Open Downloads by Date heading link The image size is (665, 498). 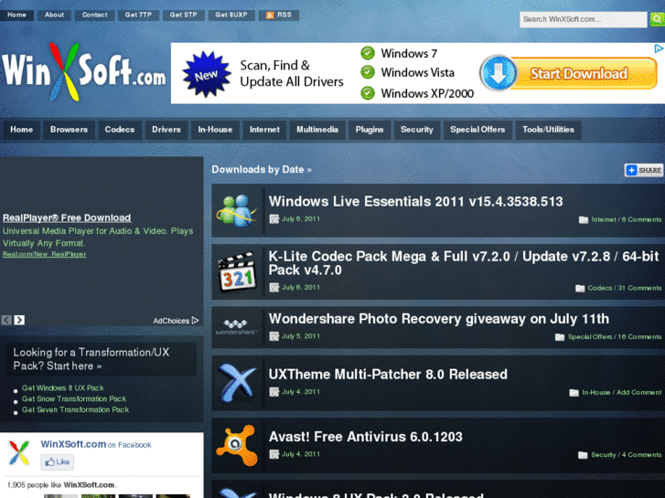[262, 170]
